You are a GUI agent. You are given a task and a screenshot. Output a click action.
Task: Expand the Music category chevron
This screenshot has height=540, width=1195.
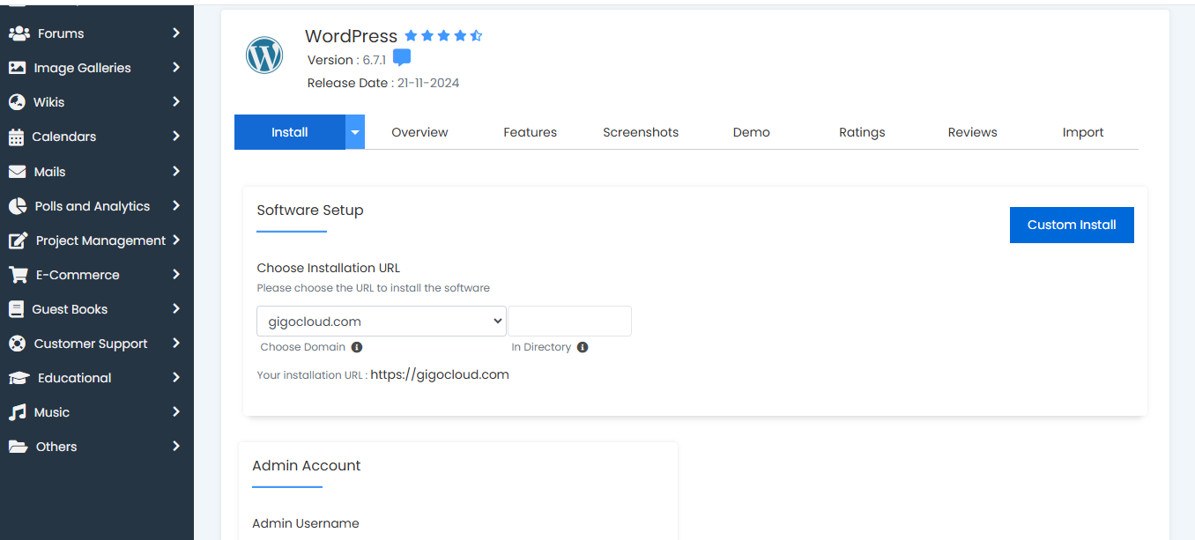tap(176, 411)
